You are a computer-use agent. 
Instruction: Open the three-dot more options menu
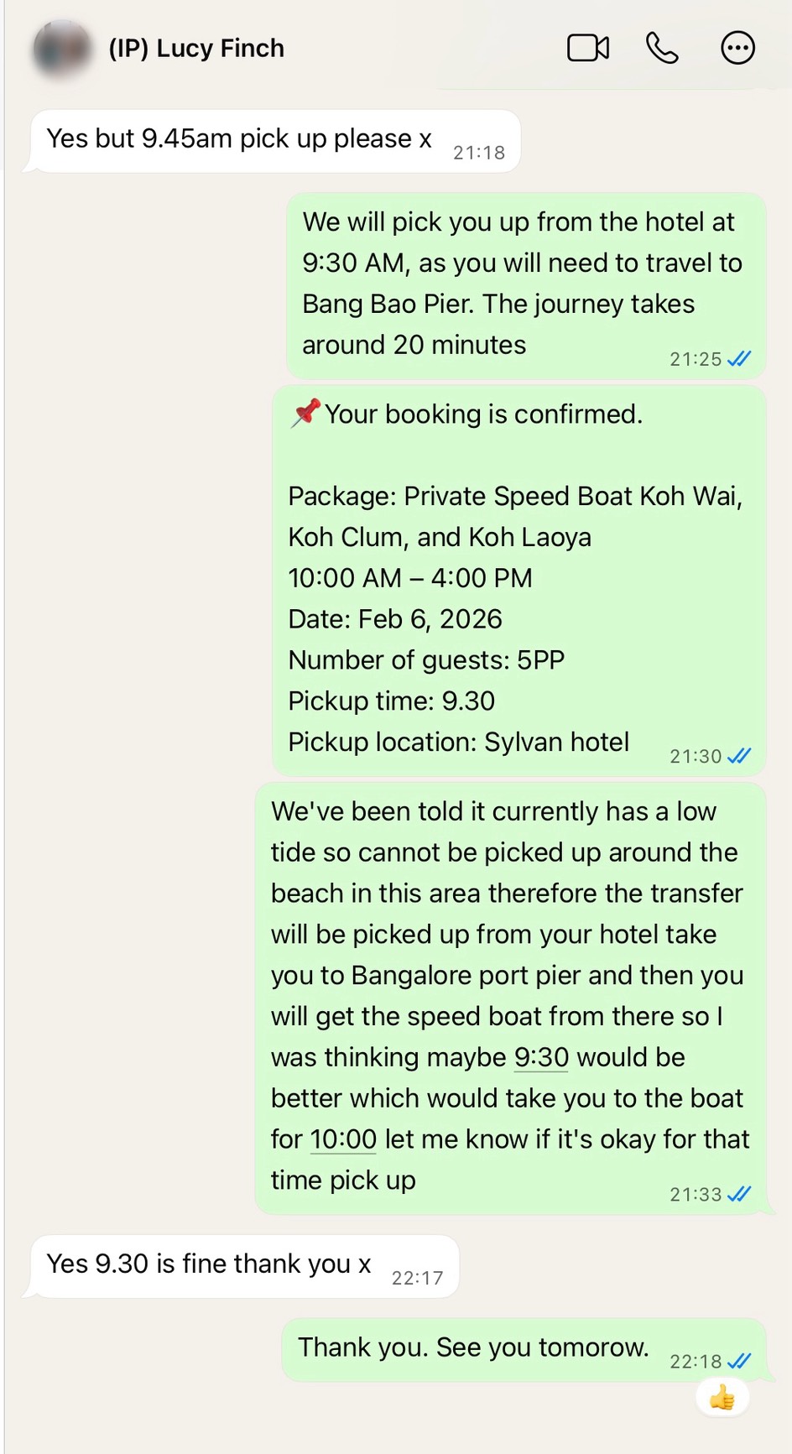[737, 48]
